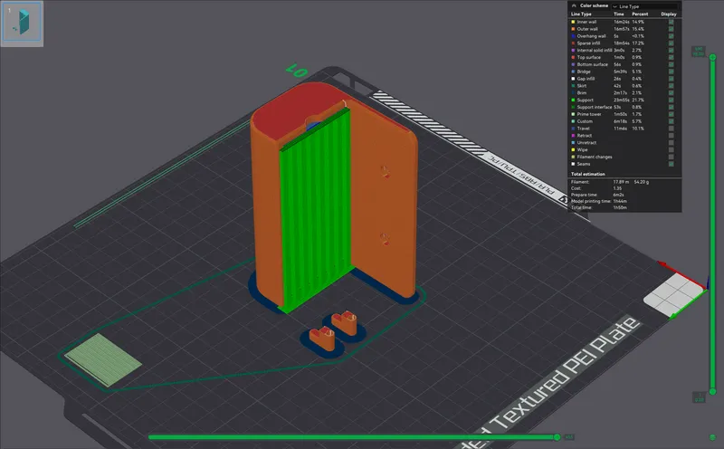Click the horizontal move slider handle
The width and height of the screenshot is (724, 449).
tap(567, 437)
